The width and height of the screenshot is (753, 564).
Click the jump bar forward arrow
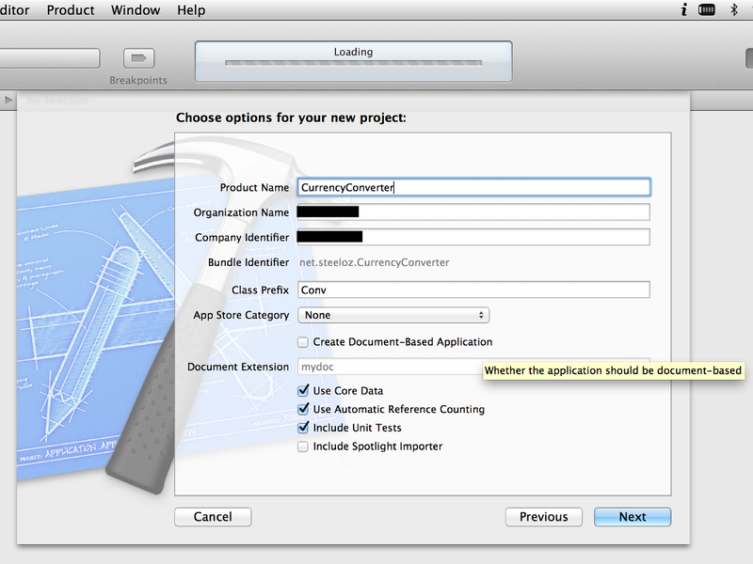(9, 99)
